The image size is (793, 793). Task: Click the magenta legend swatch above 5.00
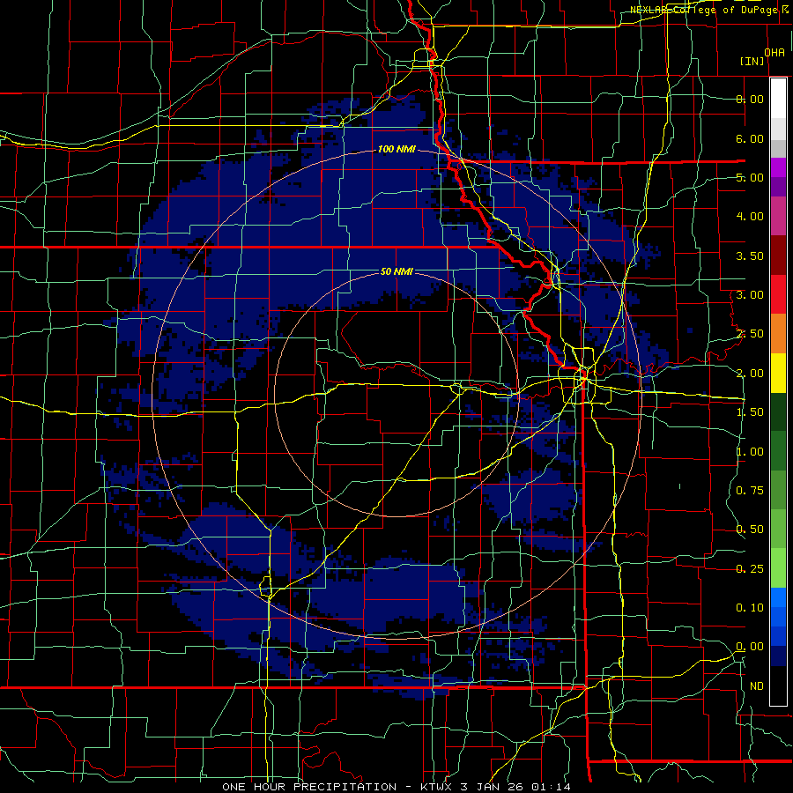coord(778,167)
